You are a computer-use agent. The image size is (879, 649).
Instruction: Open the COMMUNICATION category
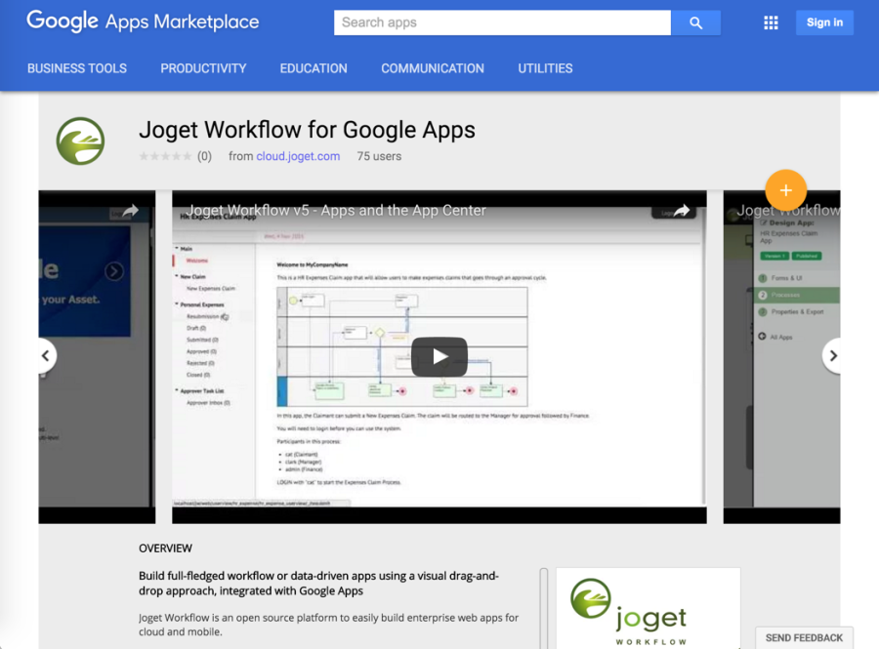433,68
